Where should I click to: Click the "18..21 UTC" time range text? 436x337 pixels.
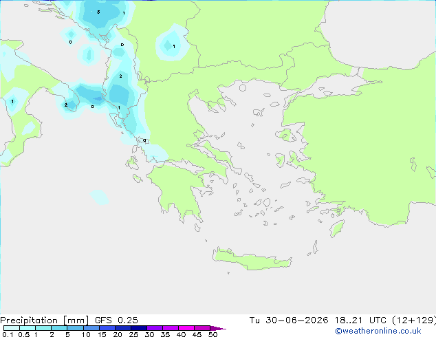tap(360, 320)
